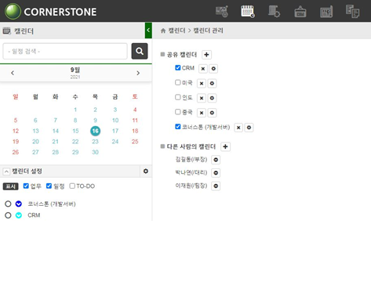
Task: Uncheck the 일정 display checkbox
Action: (49, 186)
